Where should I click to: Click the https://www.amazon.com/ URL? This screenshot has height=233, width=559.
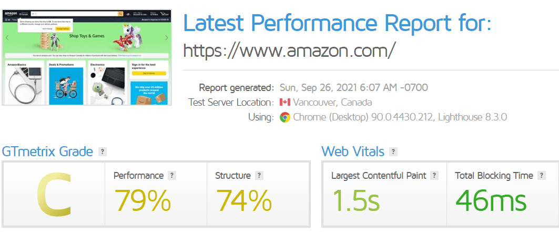[x=289, y=50]
